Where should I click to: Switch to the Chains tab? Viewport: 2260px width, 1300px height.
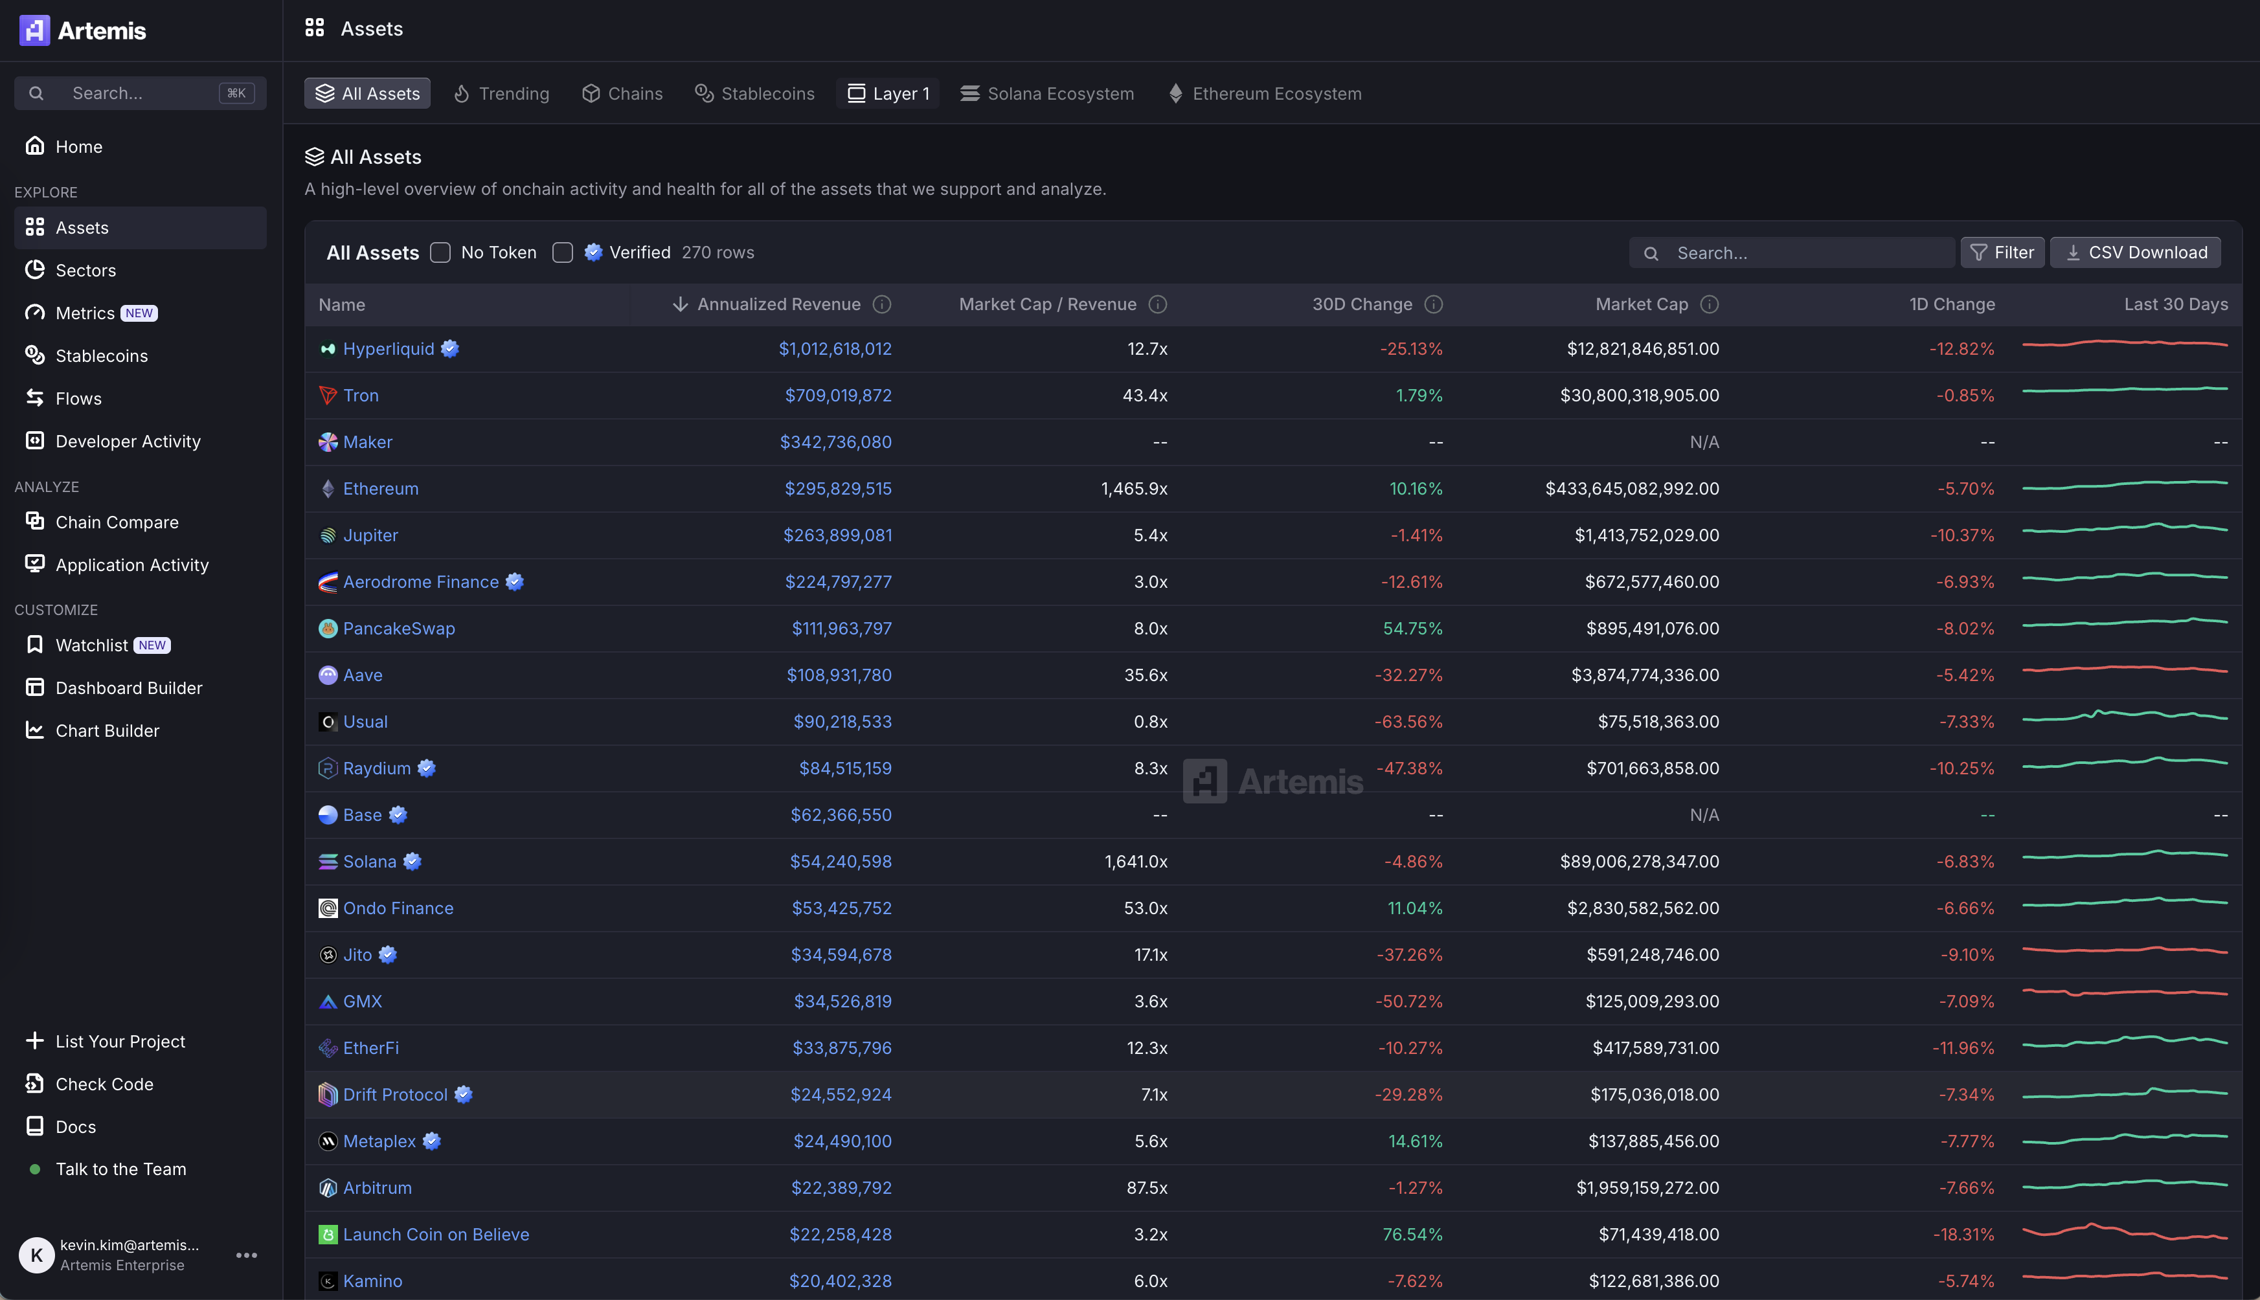622,94
